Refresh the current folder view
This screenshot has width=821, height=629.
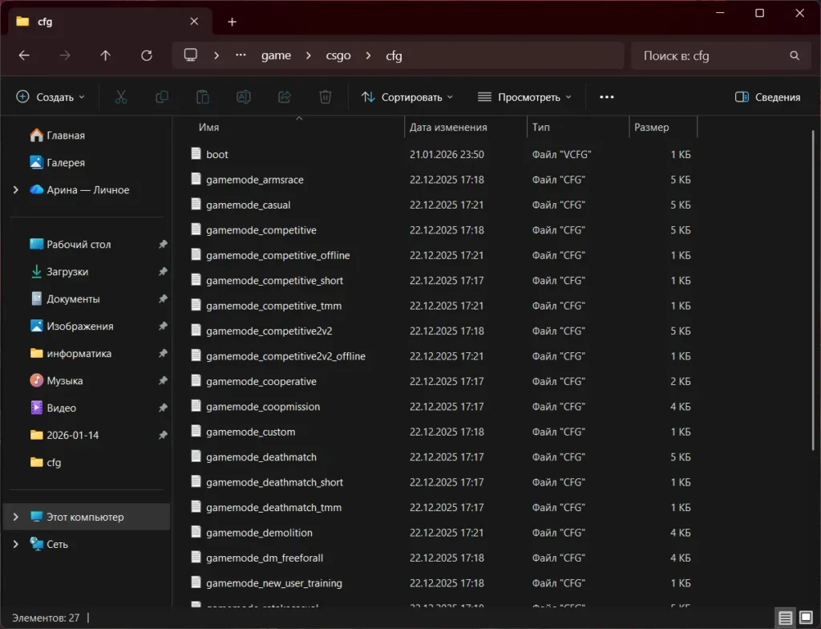tap(146, 55)
